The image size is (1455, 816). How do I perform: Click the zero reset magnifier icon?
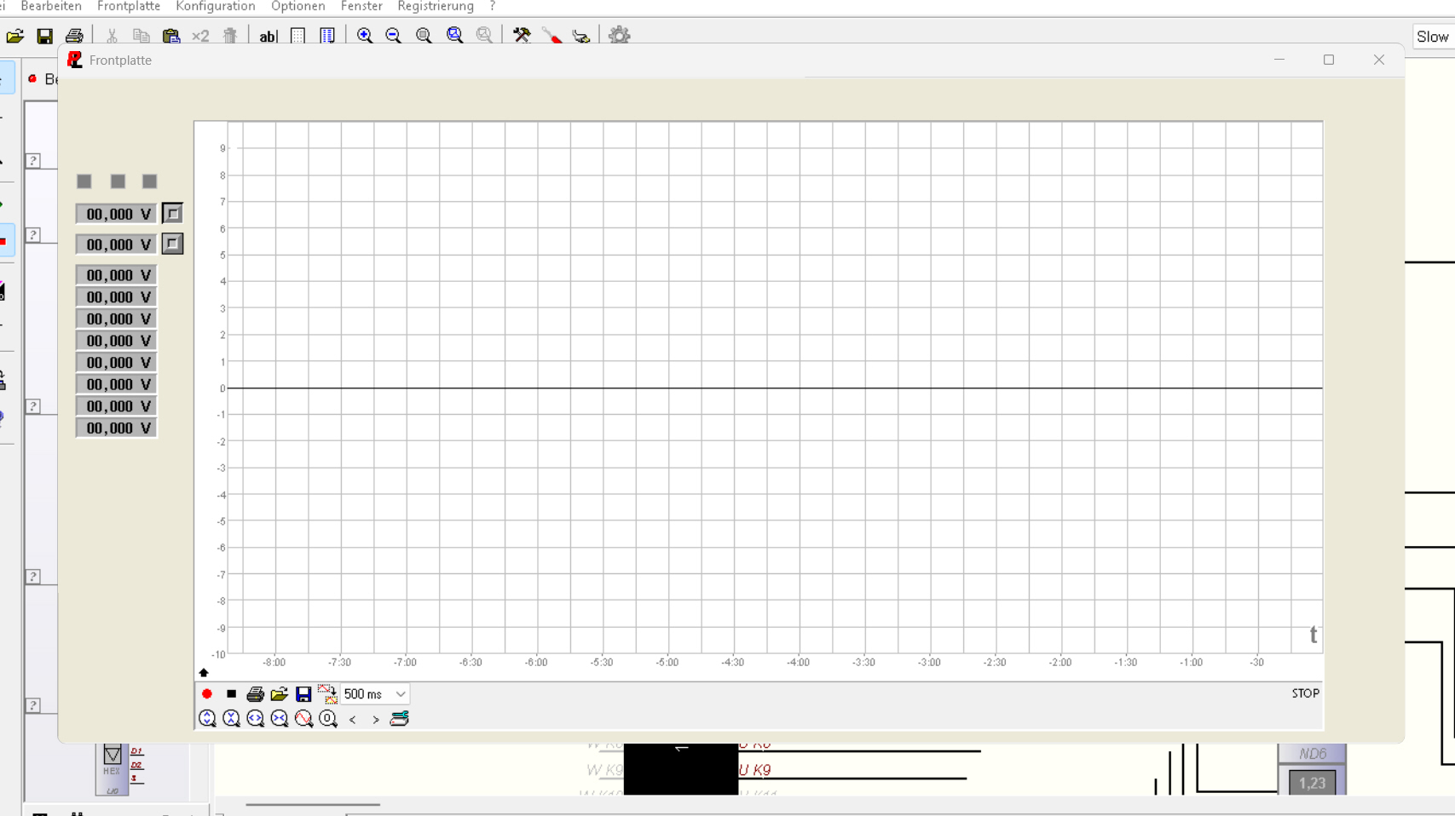328,719
